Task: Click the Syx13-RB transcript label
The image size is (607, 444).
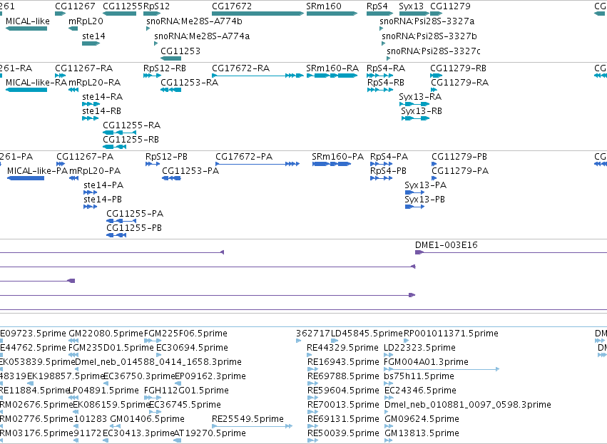Action: pos(422,110)
